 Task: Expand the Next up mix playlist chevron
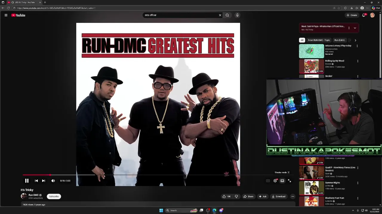[355, 28]
